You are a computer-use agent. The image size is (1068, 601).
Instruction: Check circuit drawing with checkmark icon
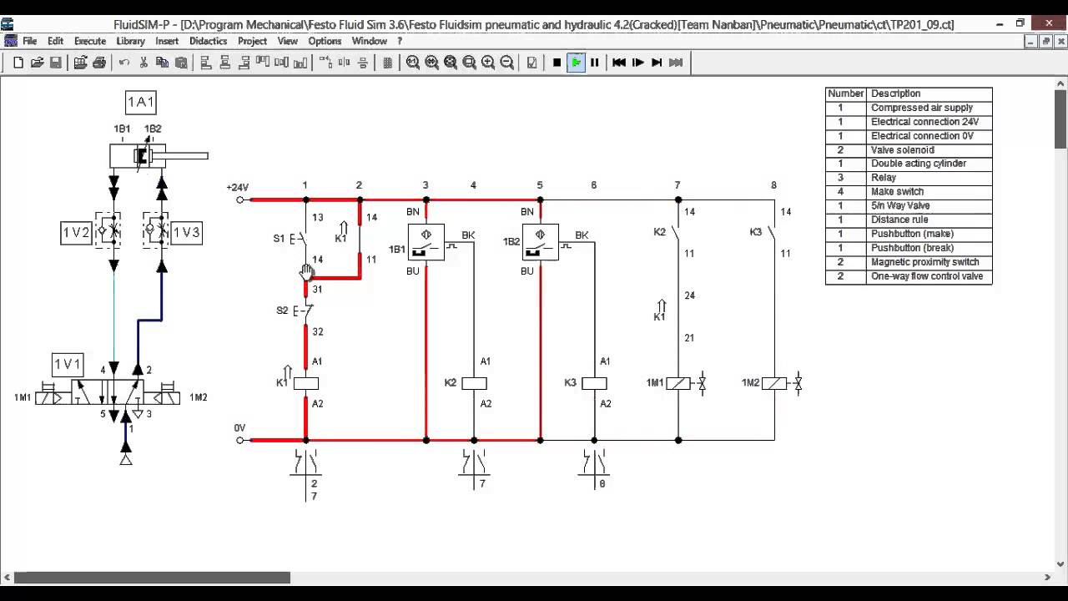tap(531, 62)
